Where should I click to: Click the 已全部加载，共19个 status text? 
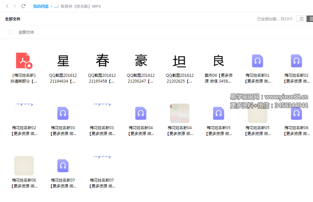275,19
